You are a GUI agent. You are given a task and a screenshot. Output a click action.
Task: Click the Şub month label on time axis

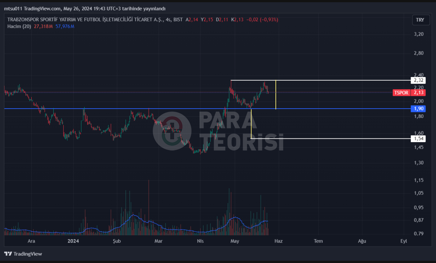(x=117, y=241)
